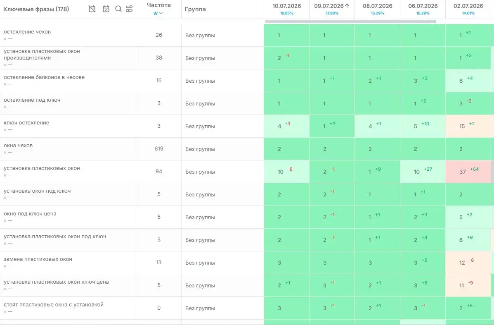494x325 pixels.
Task: Select the keyword 'установка пластиковых окон производителями'
Action: 42,54
